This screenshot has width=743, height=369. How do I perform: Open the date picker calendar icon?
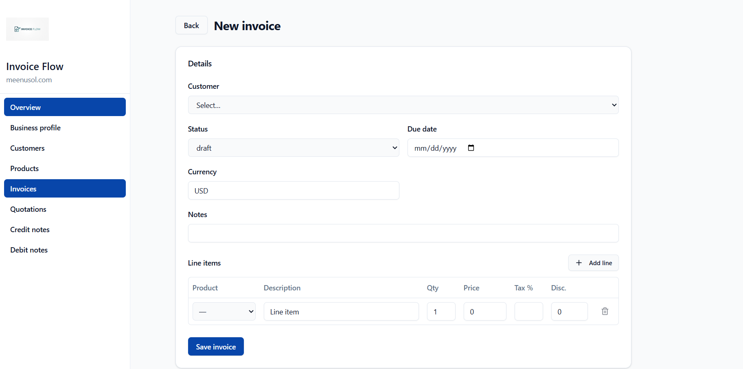(x=471, y=148)
